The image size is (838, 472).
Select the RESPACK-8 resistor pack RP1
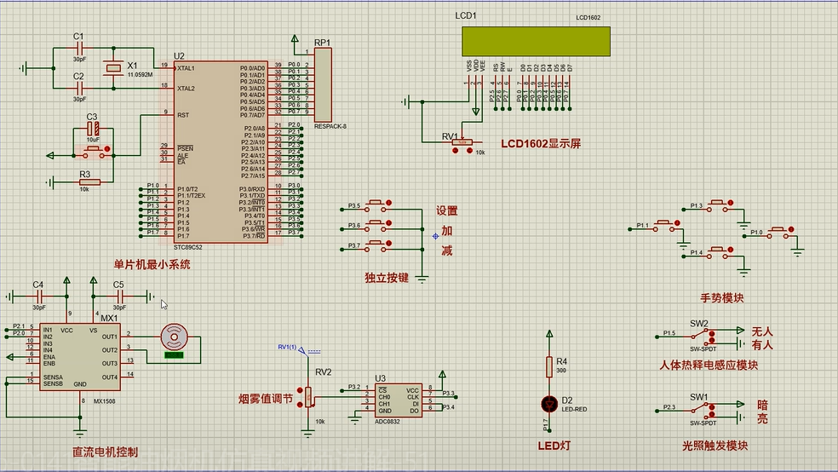323,84
